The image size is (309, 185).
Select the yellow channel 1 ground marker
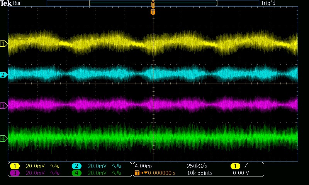3,44
